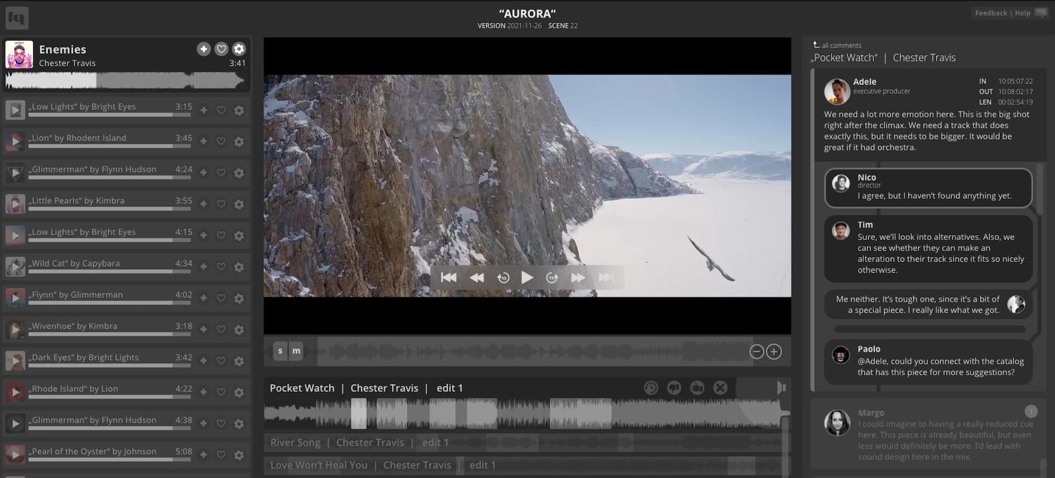Jump to the start of the video

448,277
